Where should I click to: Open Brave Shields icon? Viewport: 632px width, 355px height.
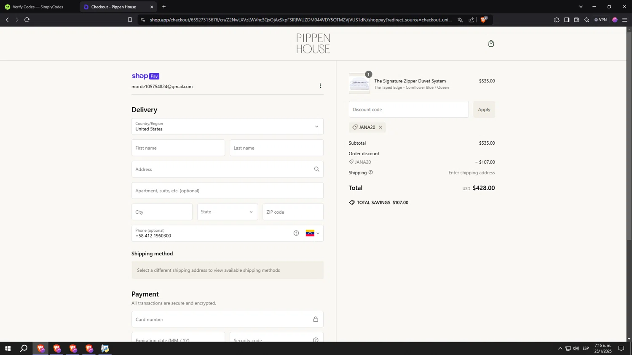483,19
